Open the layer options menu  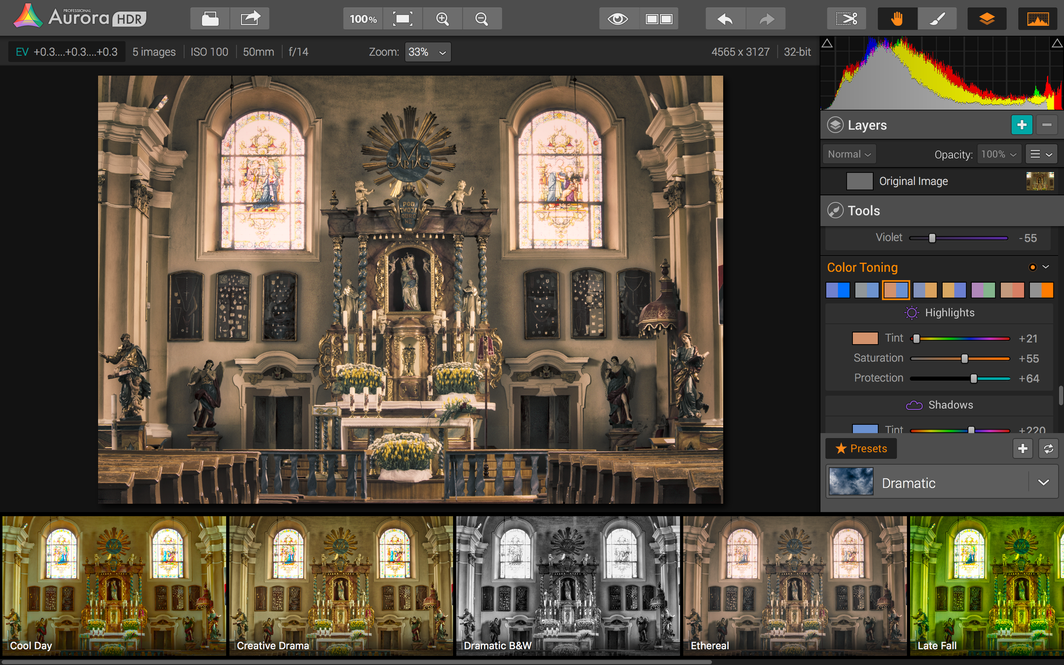[1041, 154]
